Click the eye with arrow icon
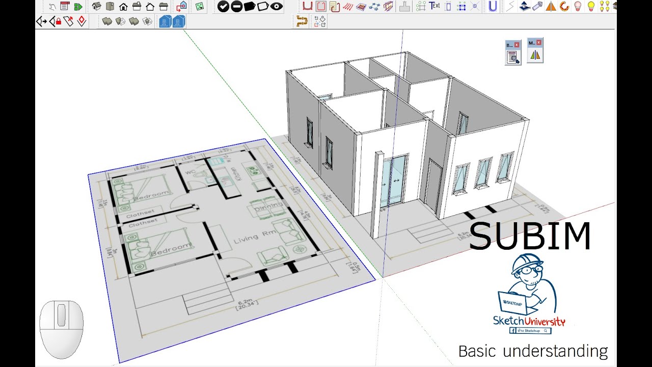 click(42, 21)
